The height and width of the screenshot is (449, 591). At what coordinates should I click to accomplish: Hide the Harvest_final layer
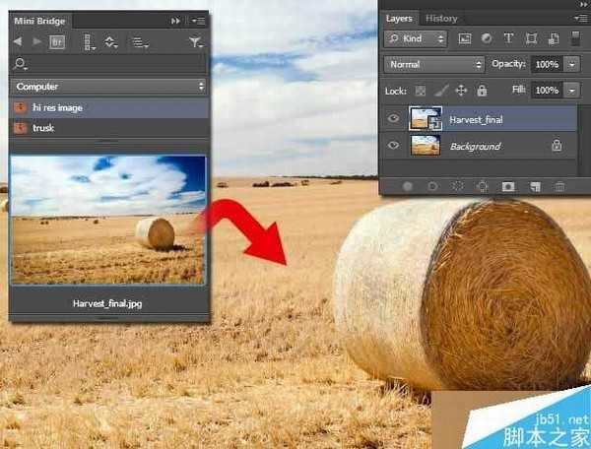[x=394, y=118]
